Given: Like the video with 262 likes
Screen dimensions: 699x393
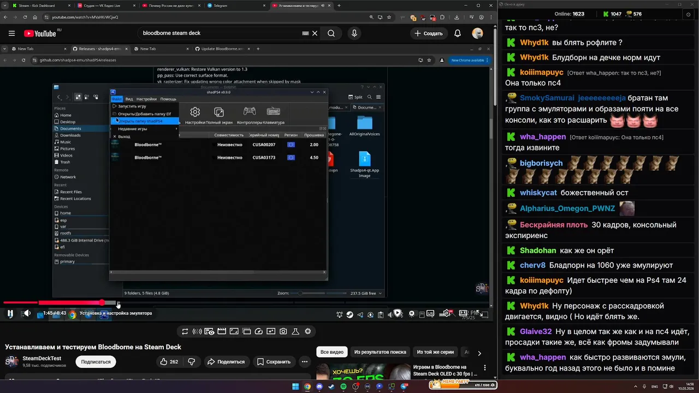Looking at the screenshot, I should pos(169,361).
